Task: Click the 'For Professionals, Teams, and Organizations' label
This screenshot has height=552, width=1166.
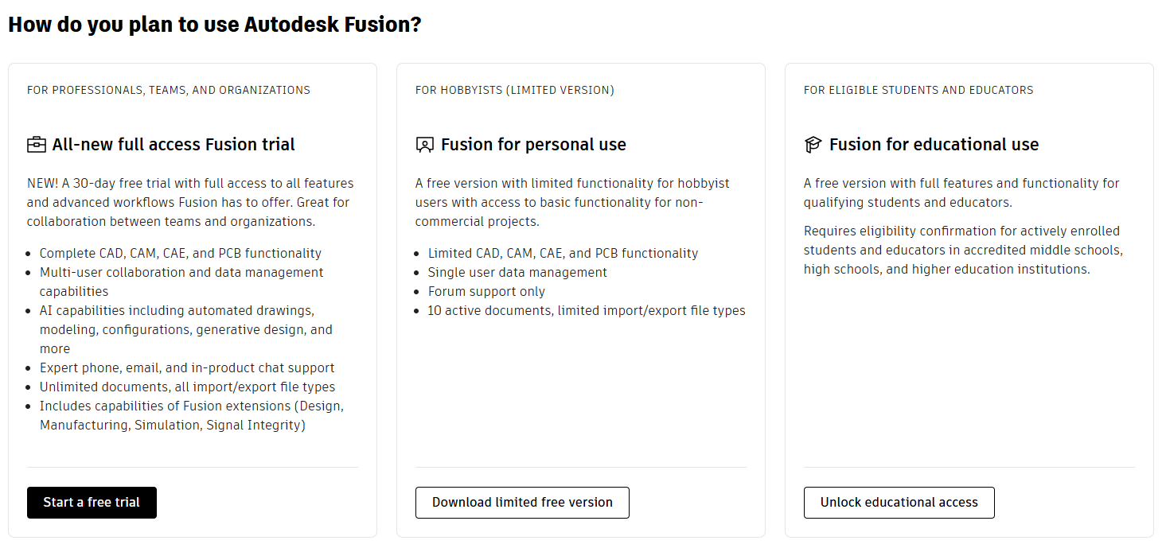Action: pos(169,90)
